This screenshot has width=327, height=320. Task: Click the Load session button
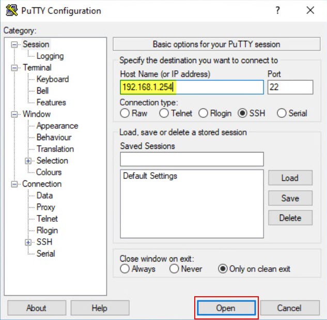click(x=290, y=178)
